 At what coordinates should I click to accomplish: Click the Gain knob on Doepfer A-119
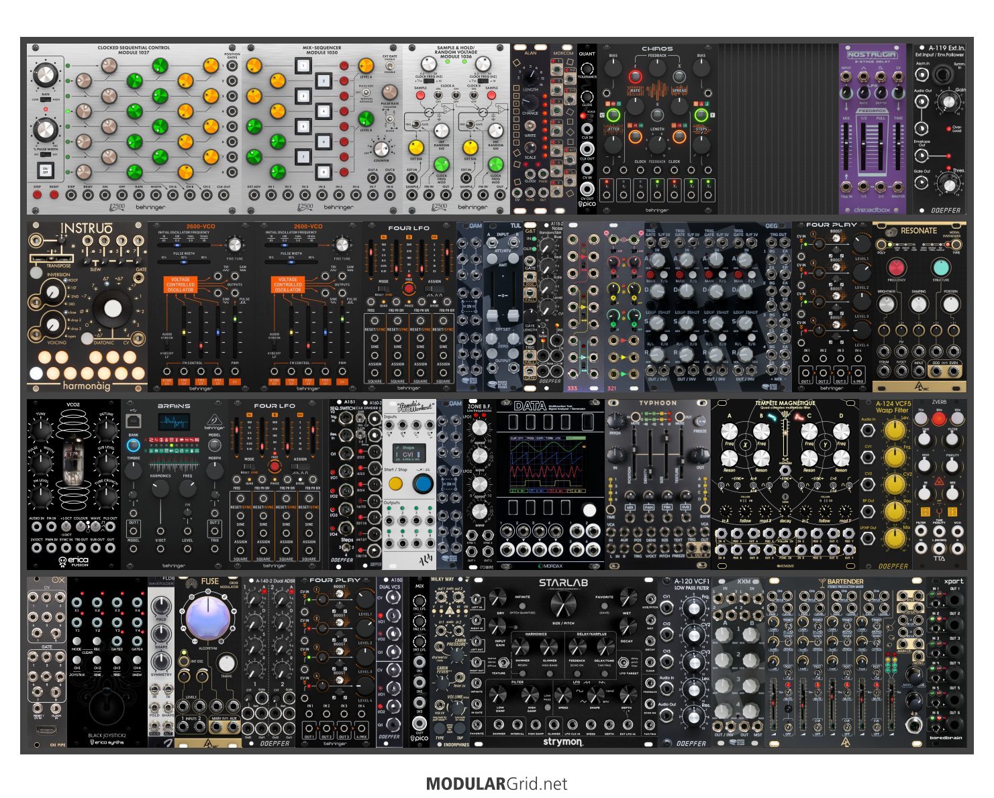pyautogui.click(x=948, y=102)
